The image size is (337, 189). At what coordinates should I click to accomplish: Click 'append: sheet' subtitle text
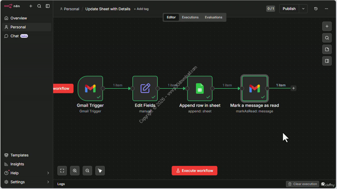tap(200, 111)
